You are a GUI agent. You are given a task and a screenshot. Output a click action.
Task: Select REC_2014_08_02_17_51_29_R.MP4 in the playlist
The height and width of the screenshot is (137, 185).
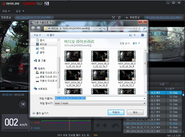(143, 127)
